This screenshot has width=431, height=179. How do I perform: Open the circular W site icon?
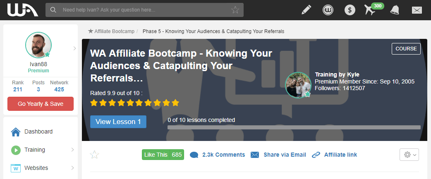(x=328, y=10)
